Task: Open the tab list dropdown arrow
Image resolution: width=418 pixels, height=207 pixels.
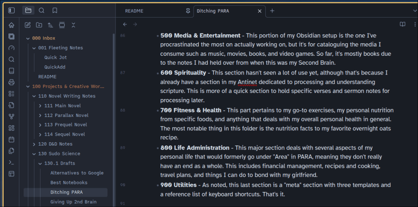Action: pos(415,11)
